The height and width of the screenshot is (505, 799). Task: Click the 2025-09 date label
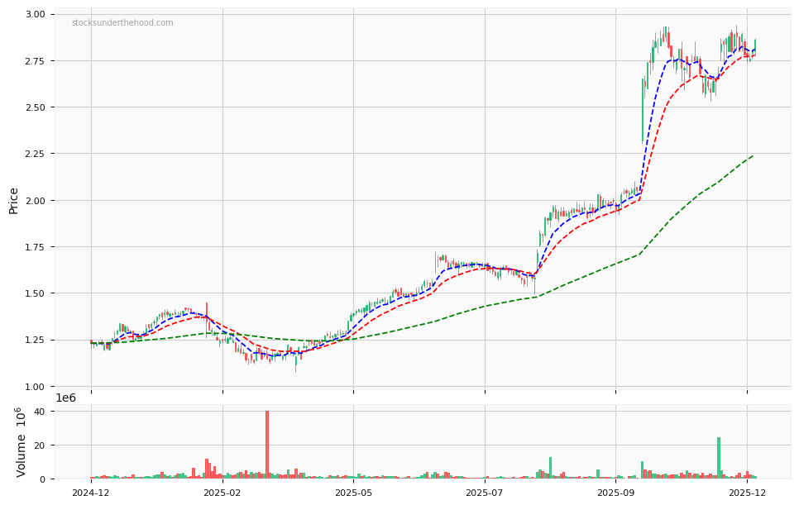(615, 493)
